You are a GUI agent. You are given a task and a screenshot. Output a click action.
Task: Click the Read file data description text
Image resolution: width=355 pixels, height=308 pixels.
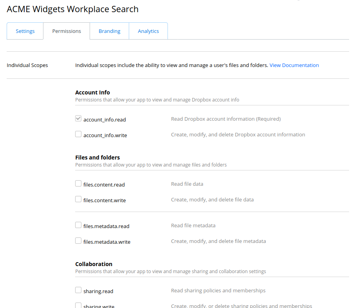[187, 184]
